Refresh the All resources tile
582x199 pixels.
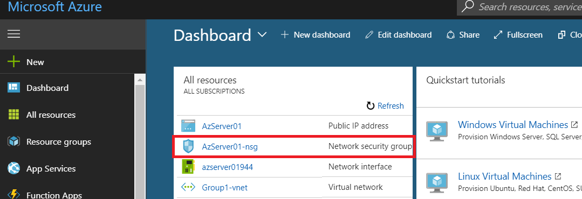pyautogui.click(x=385, y=106)
